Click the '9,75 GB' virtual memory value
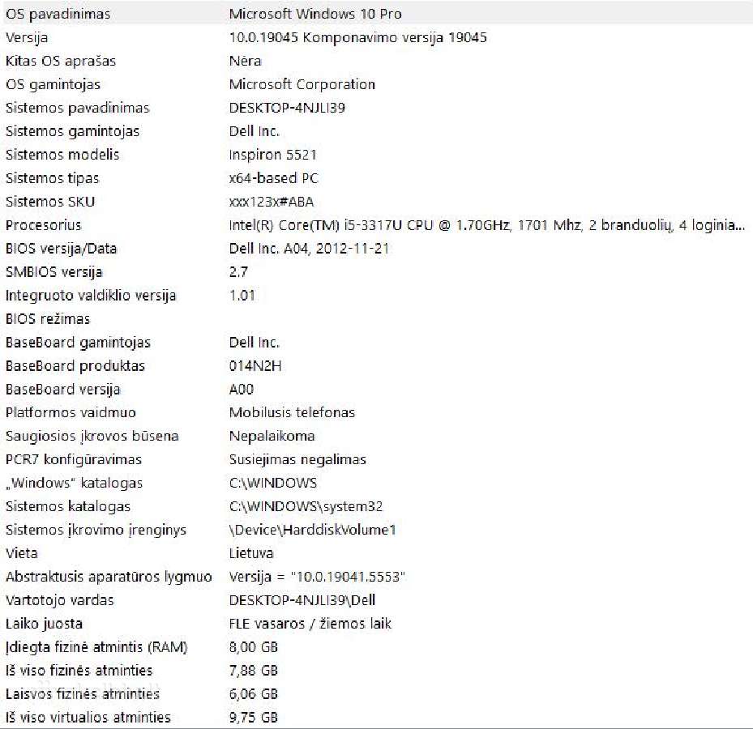The image size is (753, 729). [x=254, y=718]
